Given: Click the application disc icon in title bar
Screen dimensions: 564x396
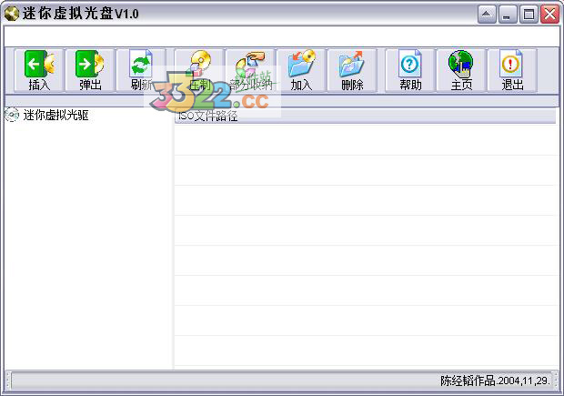Looking at the screenshot, I should [11, 14].
